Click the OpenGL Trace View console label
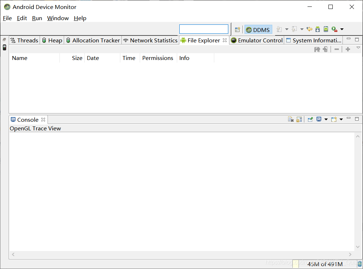 (35, 128)
